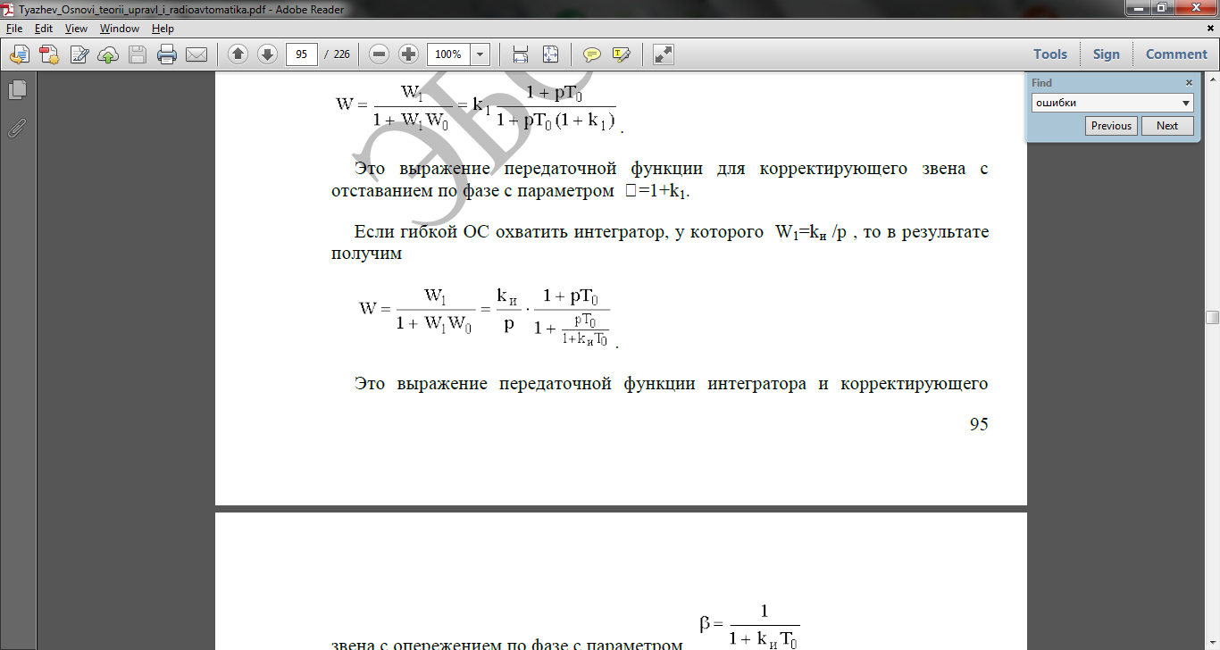Image resolution: width=1220 pixels, height=650 pixels.
Task: Click the cloud upload icon
Action: pyautogui.click(x=107, y=54)
